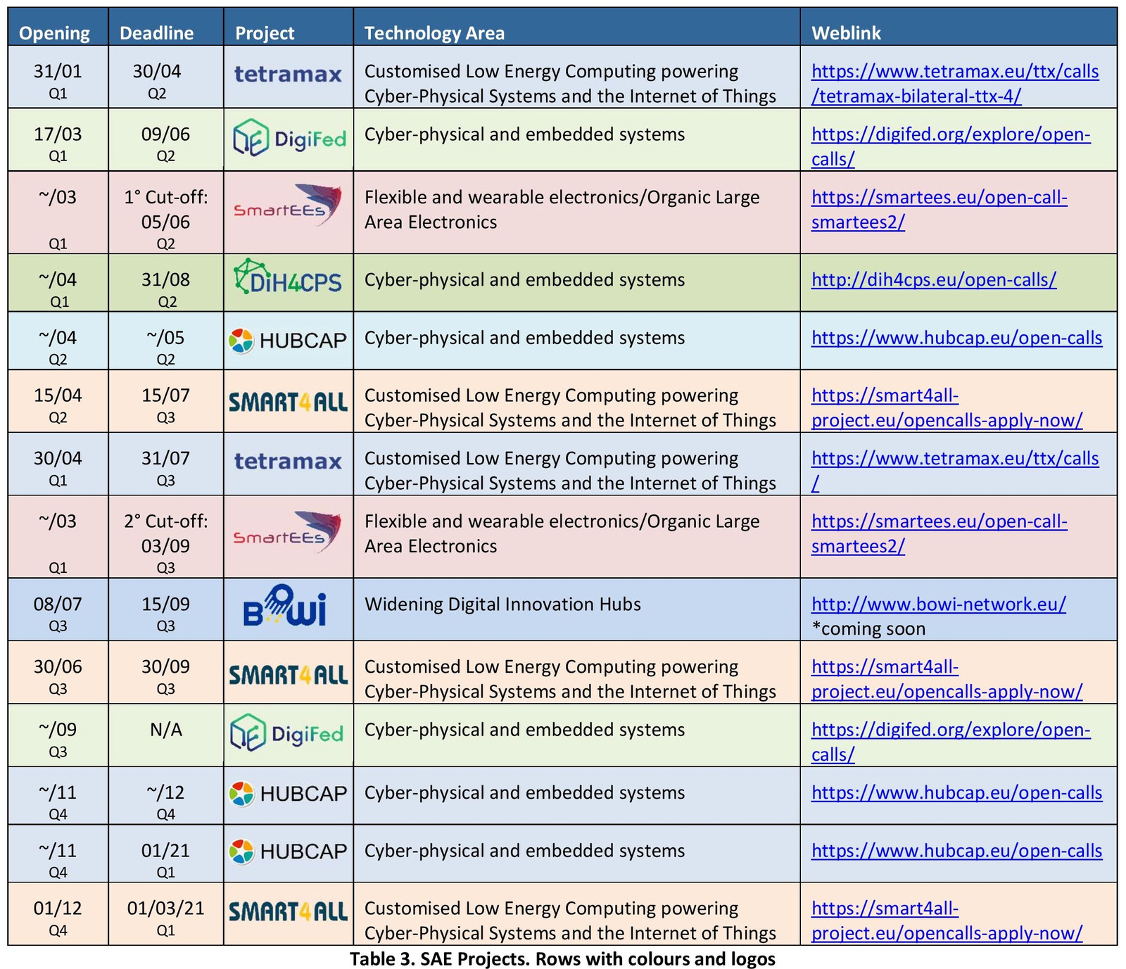Select the '2° Cut-off: 03/09' deadline cell
This screenshot has width=1126, height=969.
click(166, 537)
